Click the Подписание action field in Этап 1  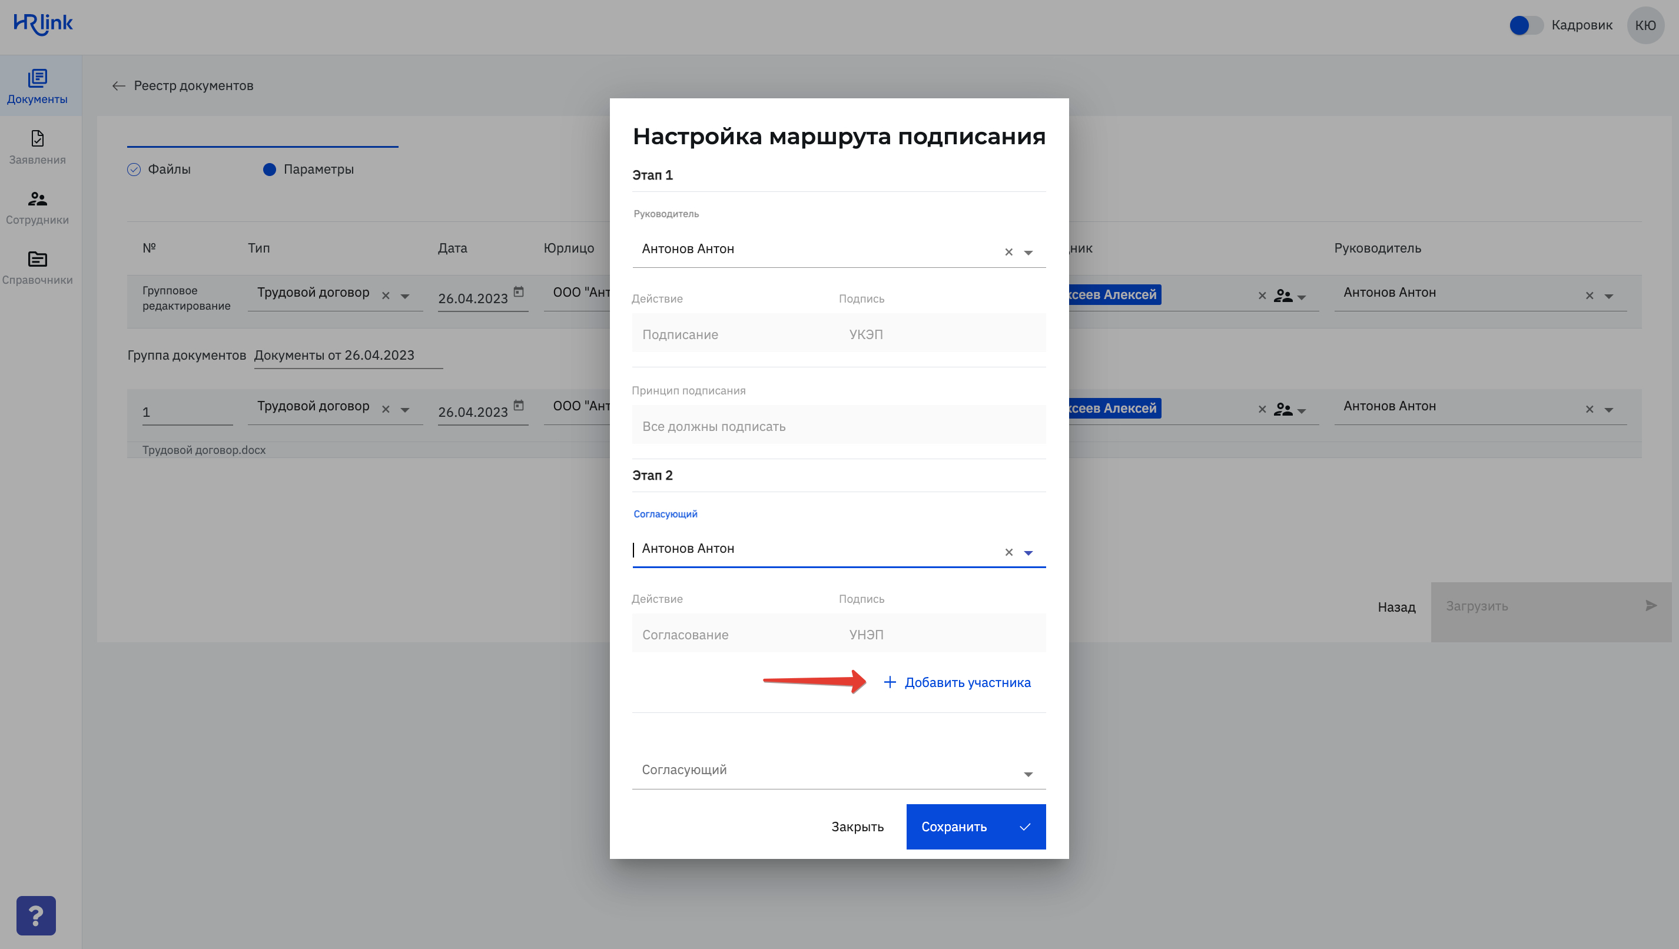(x=734, y=334)
